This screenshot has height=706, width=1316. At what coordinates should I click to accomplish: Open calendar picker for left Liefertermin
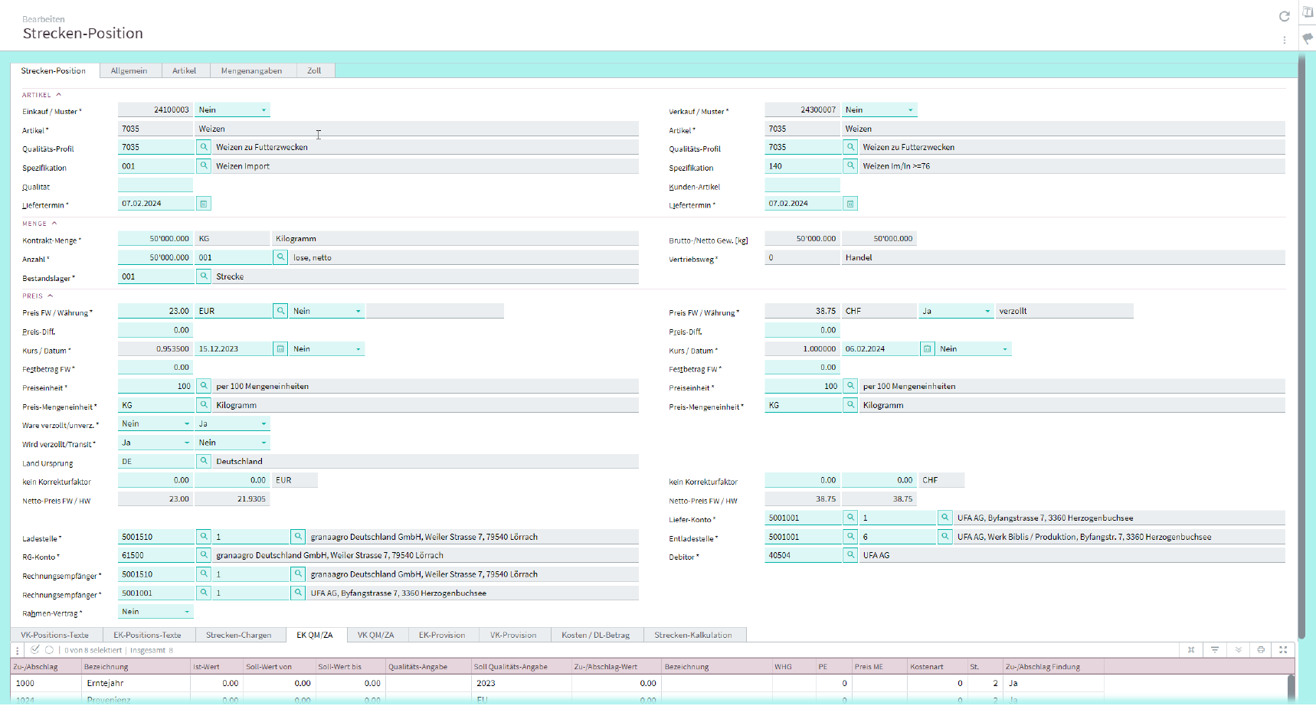tap(204, 204)
